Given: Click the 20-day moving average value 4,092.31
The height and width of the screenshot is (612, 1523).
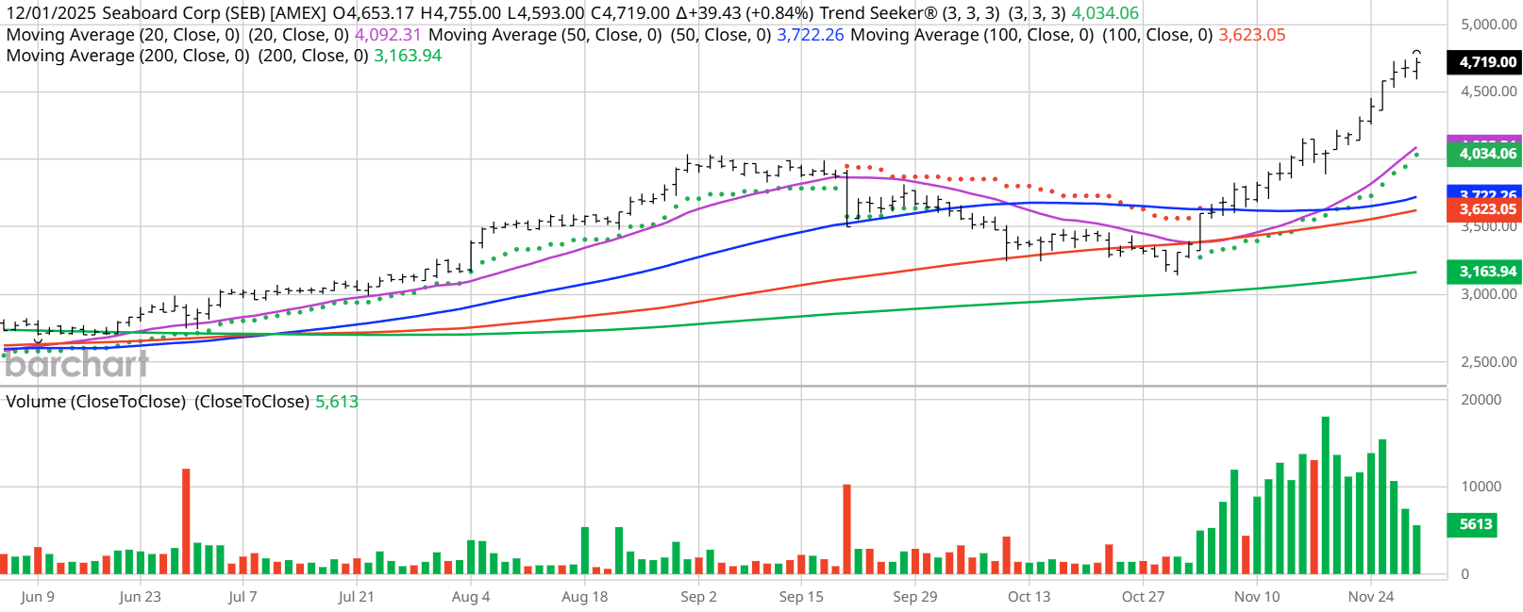Looking at the screenshot, I should pos(388,35).
